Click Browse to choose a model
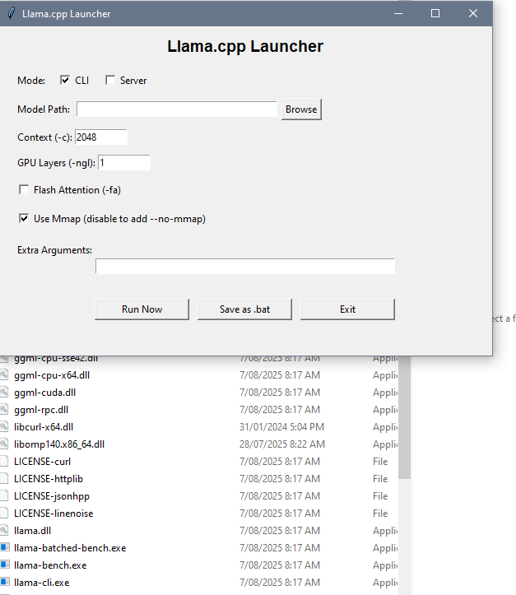 click(301, 109)
